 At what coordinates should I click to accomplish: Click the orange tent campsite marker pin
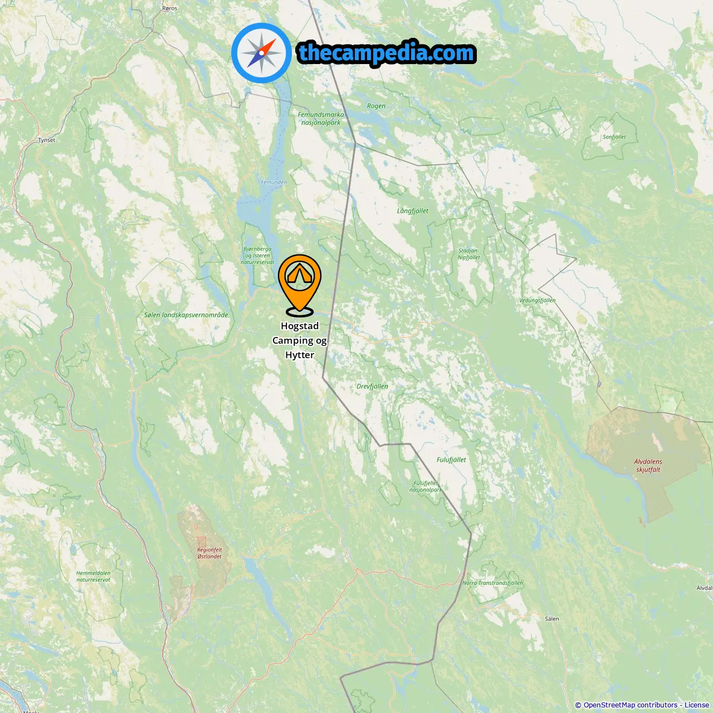[x=300, y=285]
